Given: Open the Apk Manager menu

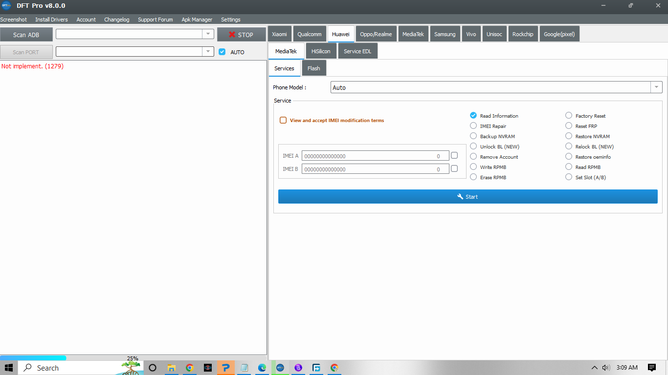Looking at the screenshot, I should (x=197, y=20).
